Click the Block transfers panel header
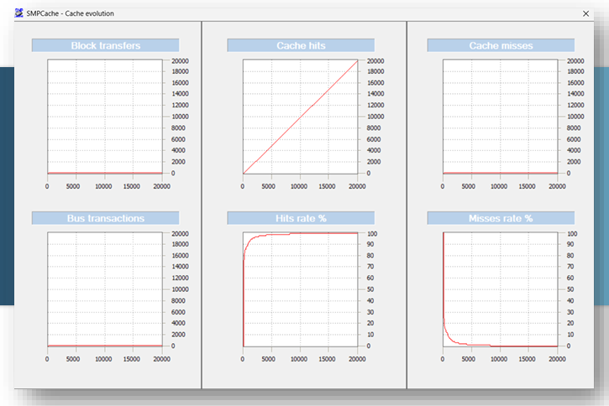The height and width of the screenshot is (406, 609). point(105,45)
